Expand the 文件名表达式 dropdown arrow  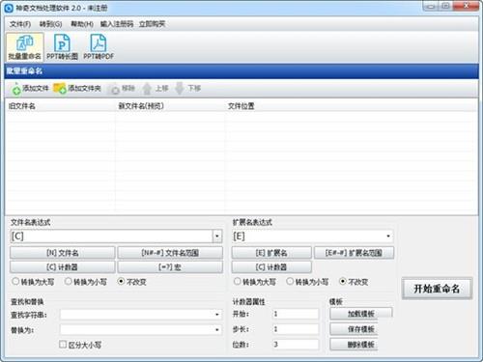pyautogui.click(x=217, y=237)
